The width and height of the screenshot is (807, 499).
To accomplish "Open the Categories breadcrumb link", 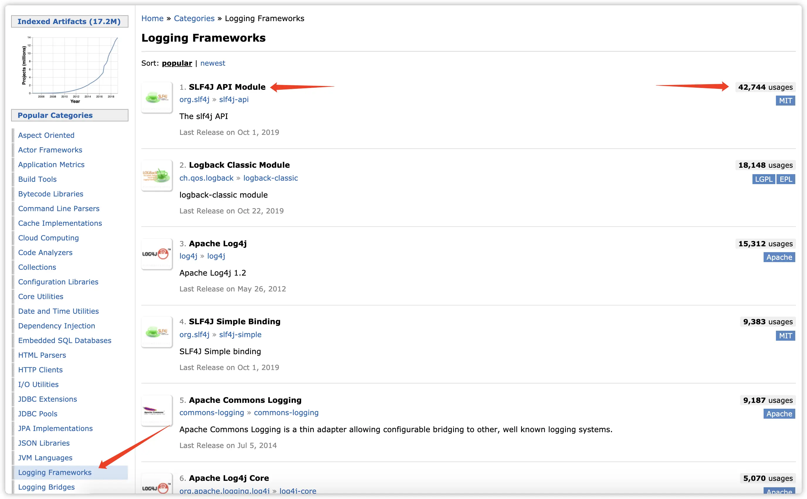I will 194,18.
